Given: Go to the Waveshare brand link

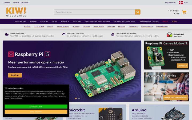Looking at the screenshot, I should [133, 26].
